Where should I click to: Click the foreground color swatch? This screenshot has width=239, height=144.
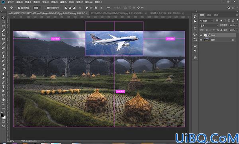pyautogui.click(x=2, y=115)
